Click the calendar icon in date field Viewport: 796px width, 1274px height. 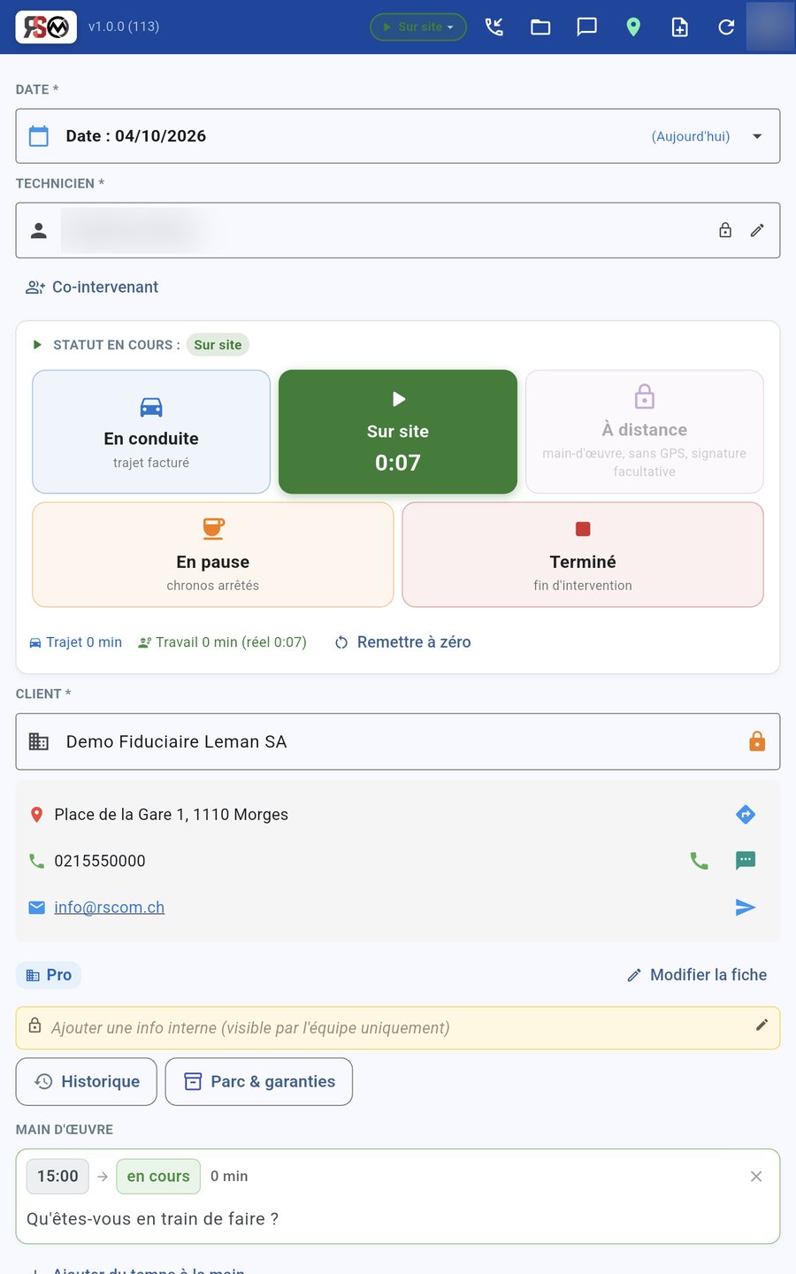pyautogui.click(x=39, y=136)
